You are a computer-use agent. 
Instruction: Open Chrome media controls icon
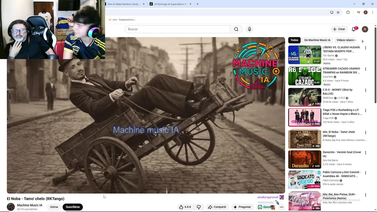tap(358, 12)
